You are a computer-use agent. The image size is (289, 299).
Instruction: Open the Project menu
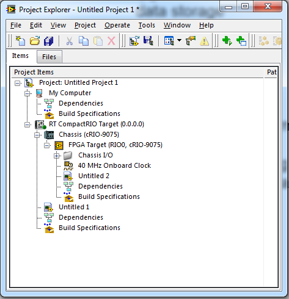[85, 25]
